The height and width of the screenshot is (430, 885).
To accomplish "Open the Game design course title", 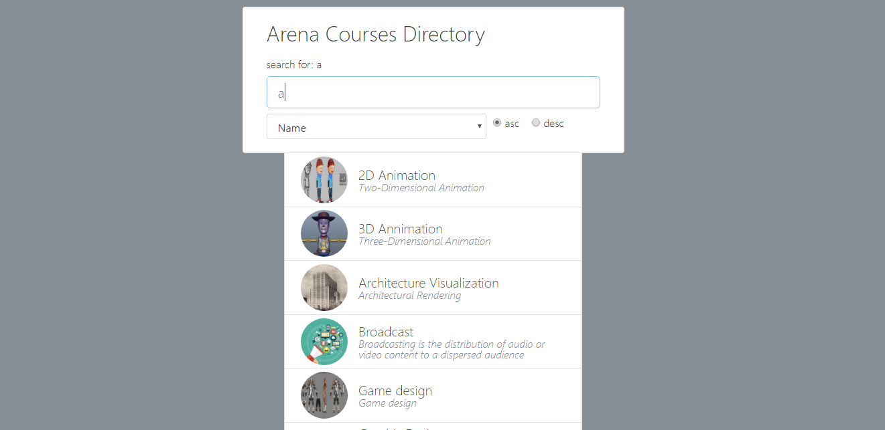I will pos(395,391).
